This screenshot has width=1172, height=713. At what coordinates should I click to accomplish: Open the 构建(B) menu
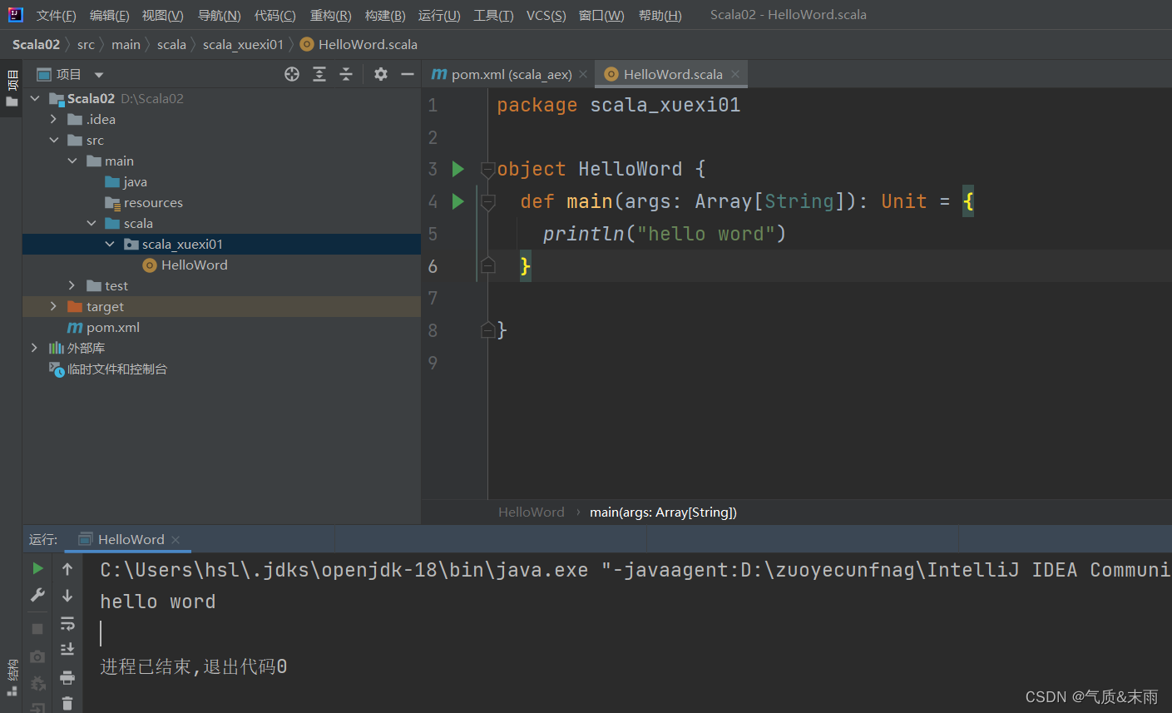[x=385, y=15]
